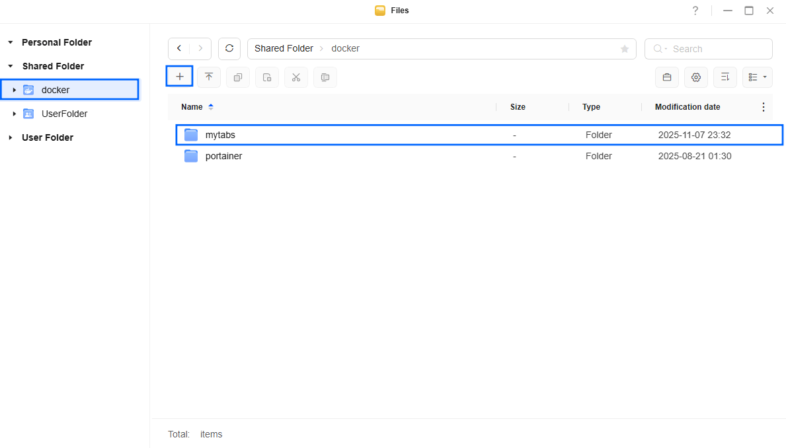Expand the UserFolder tree node arrow
Image resolution: width=786 pixels, height=448 pixels.
(x=15, y=114)
